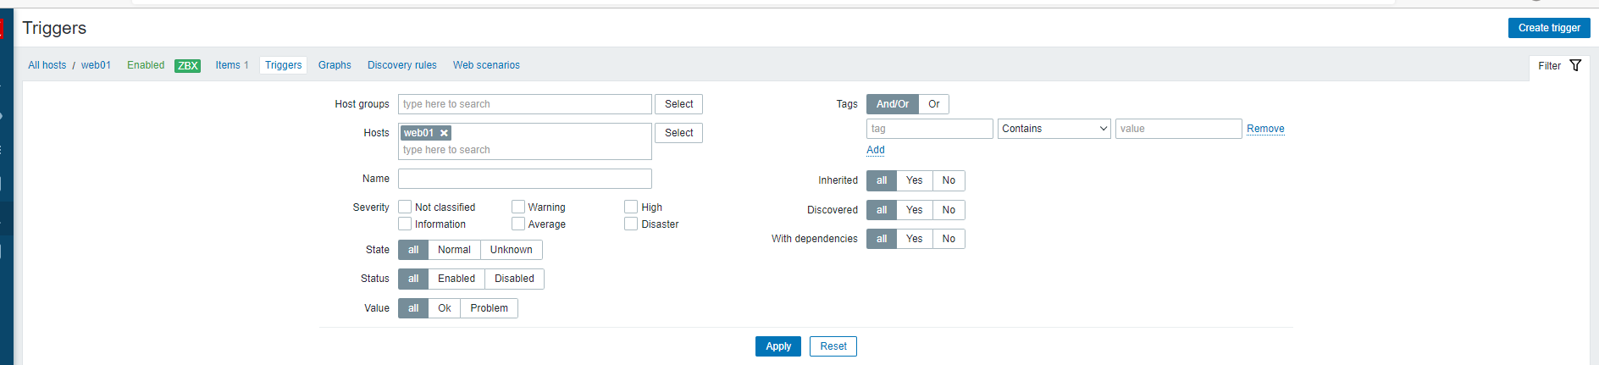Enable the Warning severity checkbox
1599x365 pixels.
518,207
